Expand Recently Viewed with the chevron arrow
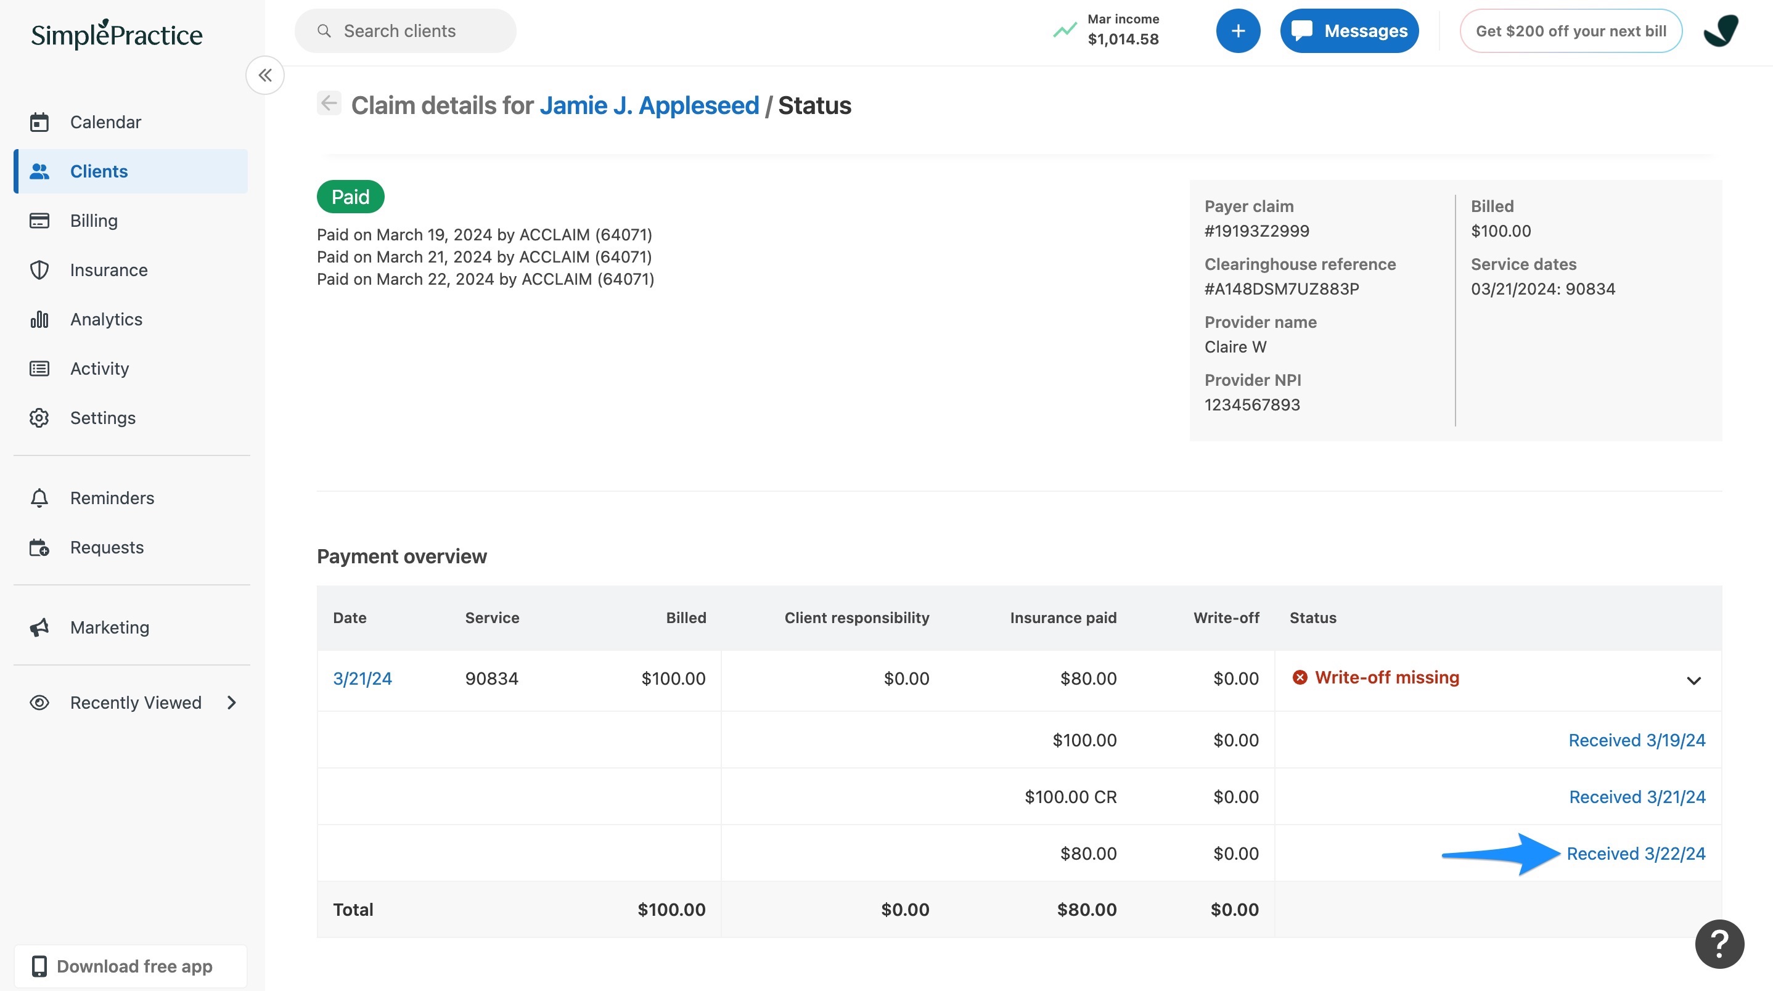This screenshot has height=991, width=1773. (232, 703)
